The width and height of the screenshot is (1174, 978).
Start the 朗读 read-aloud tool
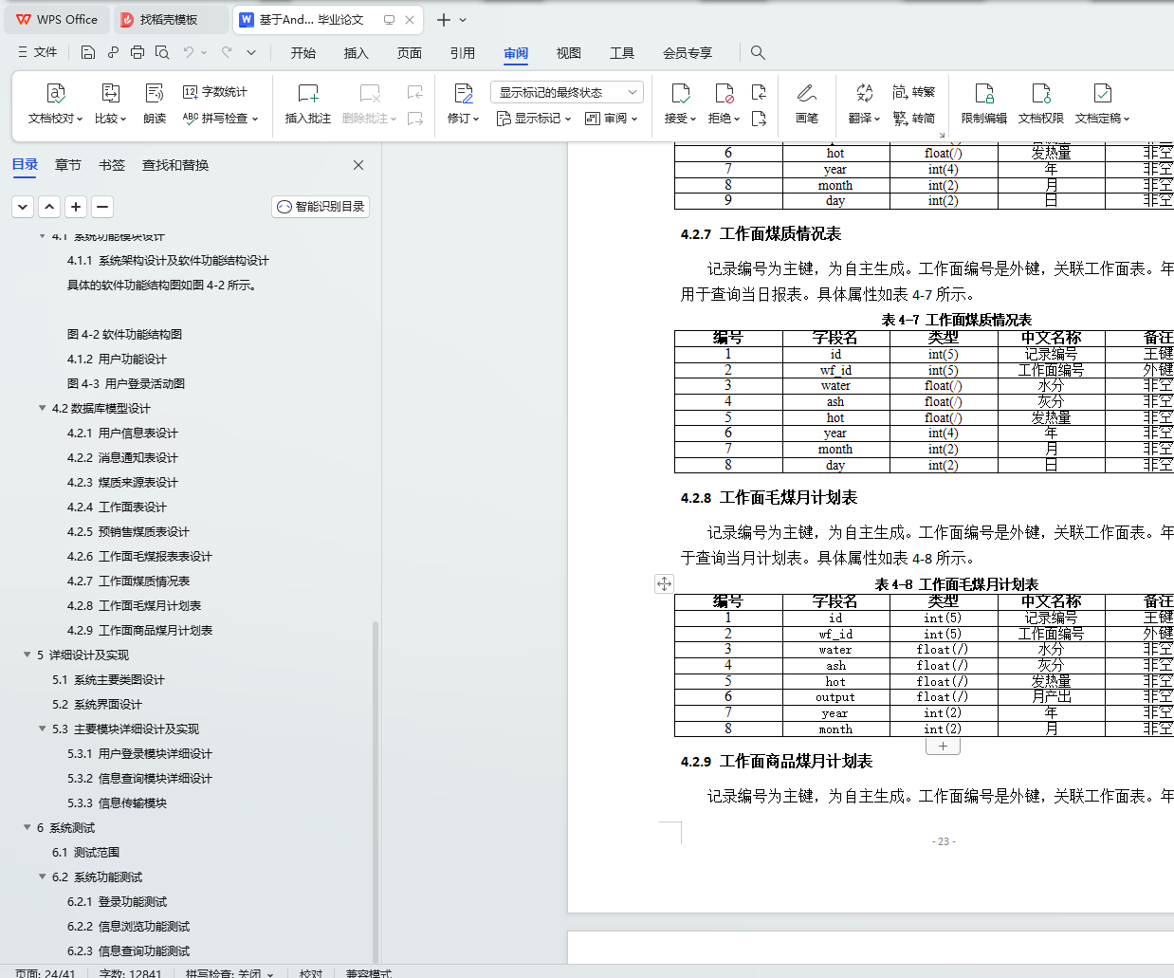[155, 103]
